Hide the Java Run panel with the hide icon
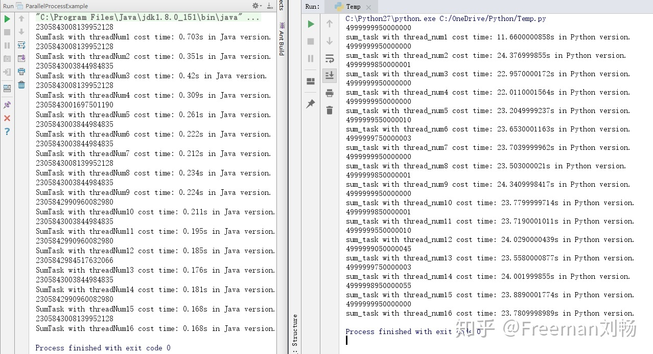 click(270, 6)
